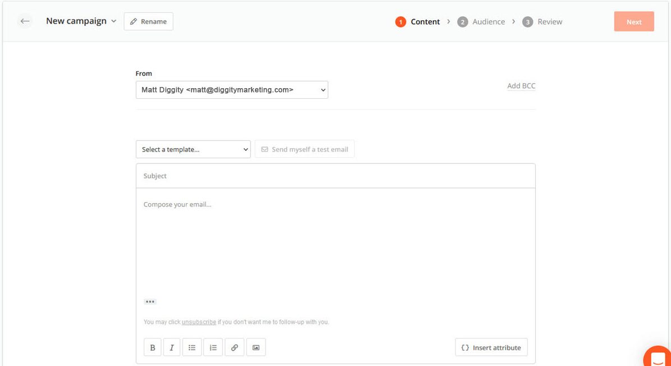Open the chat support widget

tap(658, 357)
